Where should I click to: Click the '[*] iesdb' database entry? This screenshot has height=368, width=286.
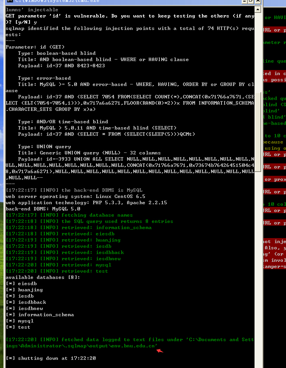click(x=20, y=296)
